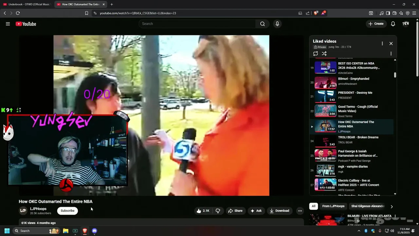Subscribe to the LJPHoops channel

67,211
